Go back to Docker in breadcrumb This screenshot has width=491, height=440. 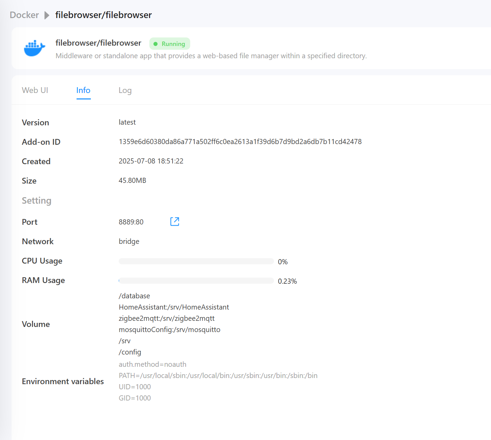coord(24,15)
